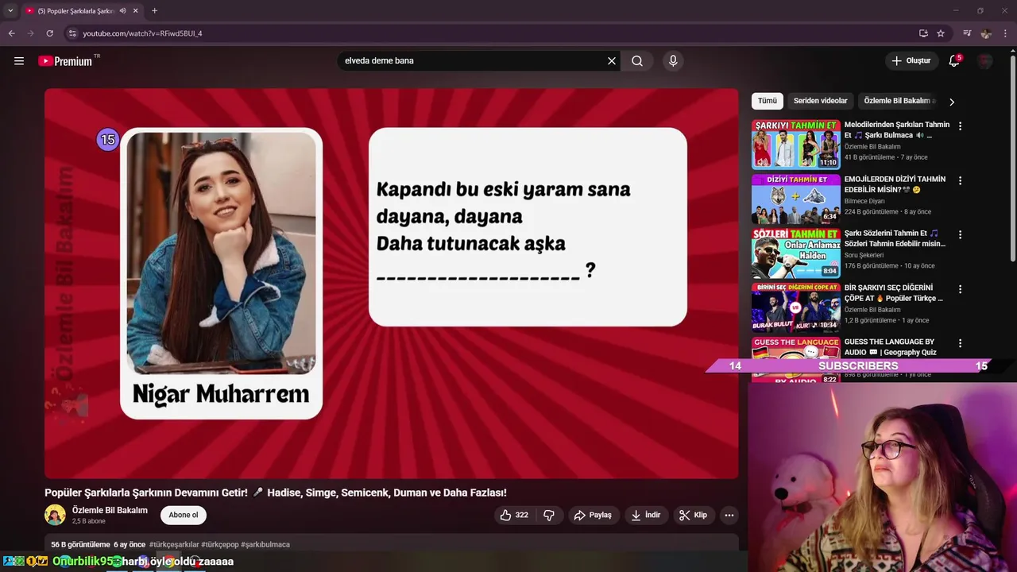Dislike the video
Screen dimensions: 1017x572
[x=549, y=515]
